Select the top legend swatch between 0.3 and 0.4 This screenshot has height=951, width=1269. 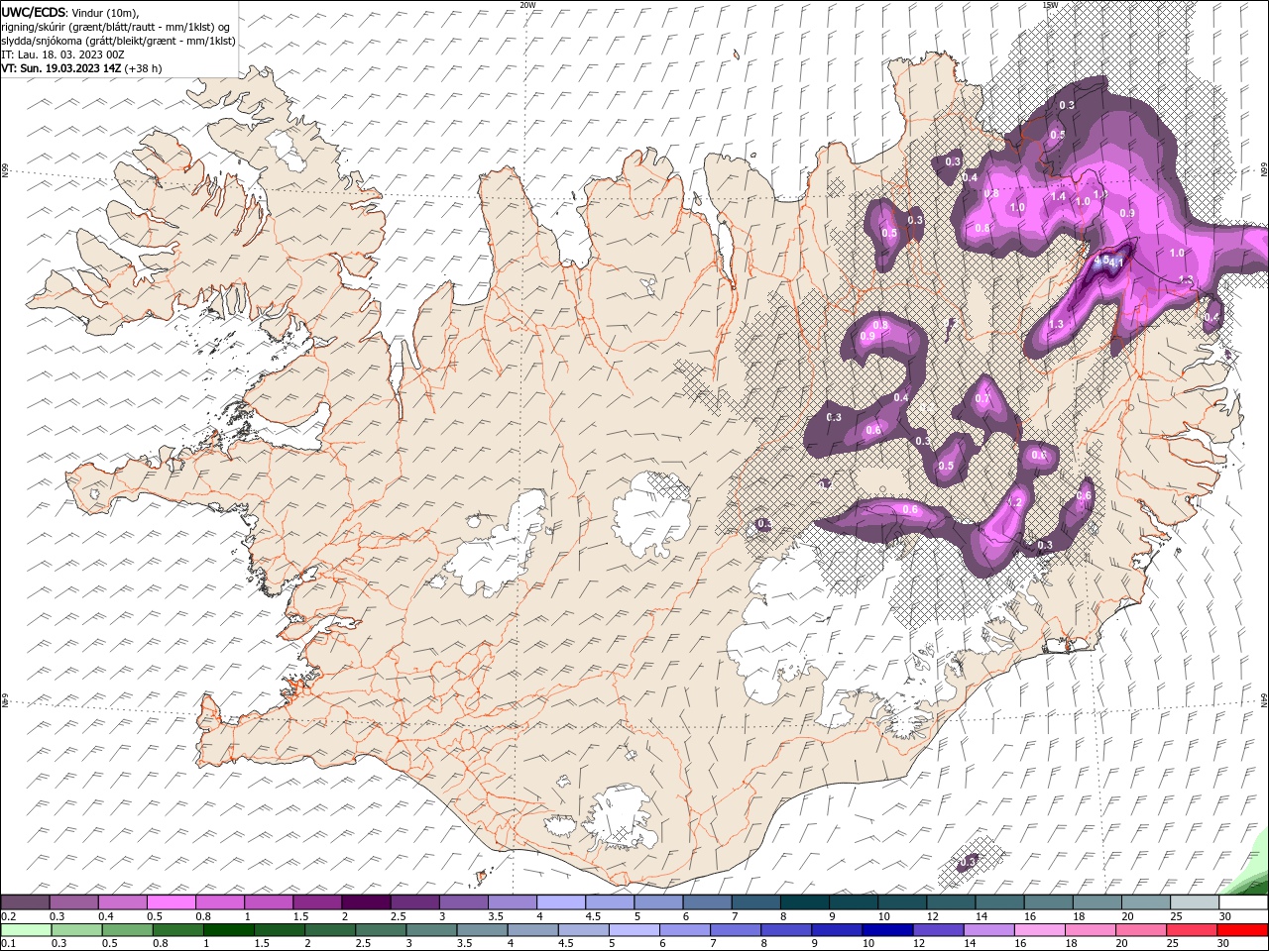(x=74, y=902)
